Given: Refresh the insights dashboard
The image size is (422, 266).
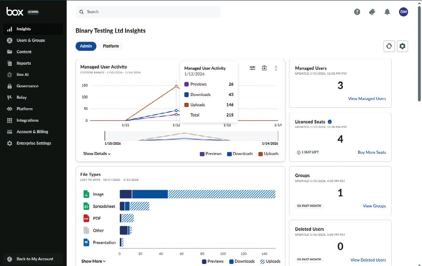Looking at the screenshot, I should 389,46.
